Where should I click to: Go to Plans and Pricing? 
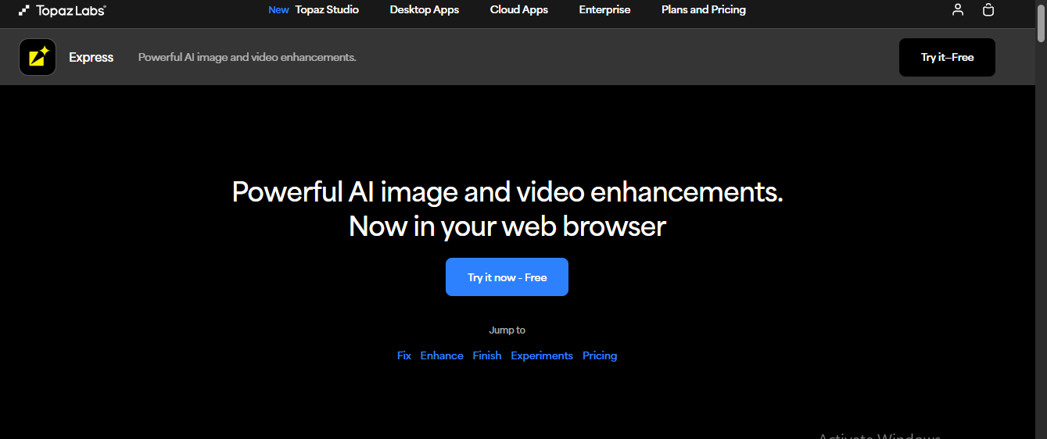[x=703, y=10]
